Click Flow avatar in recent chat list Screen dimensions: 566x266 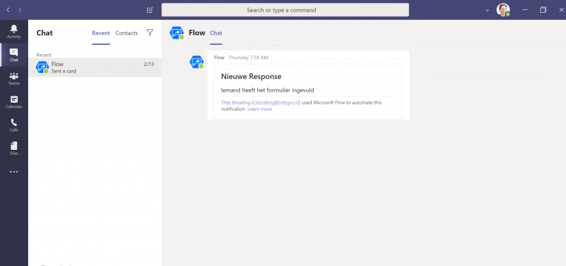[42, 67]
